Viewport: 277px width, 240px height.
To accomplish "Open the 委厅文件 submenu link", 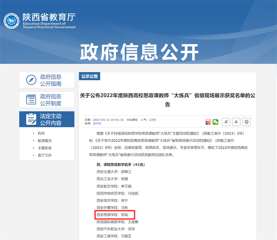I will [45, 155].
